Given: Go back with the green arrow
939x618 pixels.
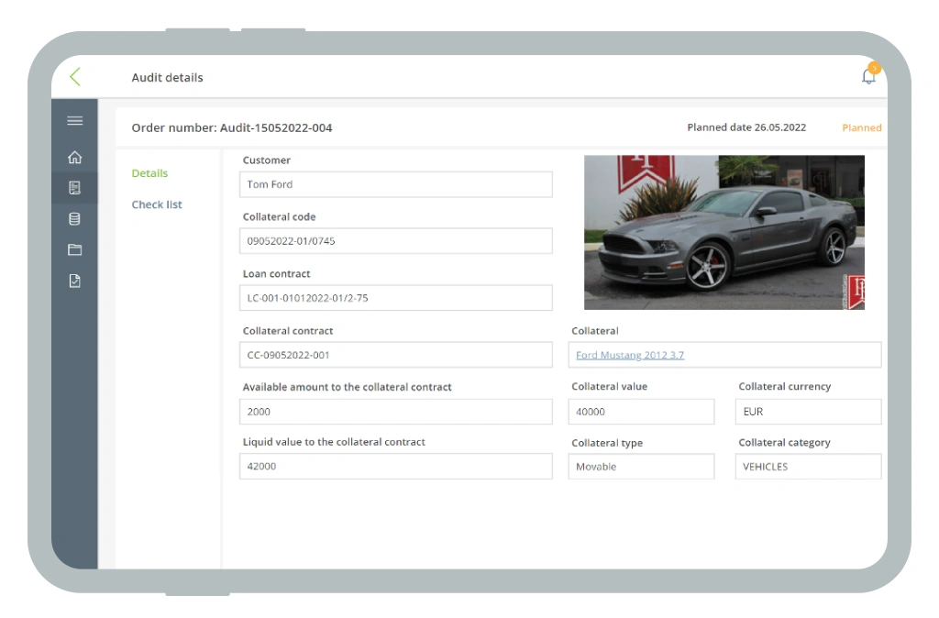Looking at the screenshot, I should point(75,77).
